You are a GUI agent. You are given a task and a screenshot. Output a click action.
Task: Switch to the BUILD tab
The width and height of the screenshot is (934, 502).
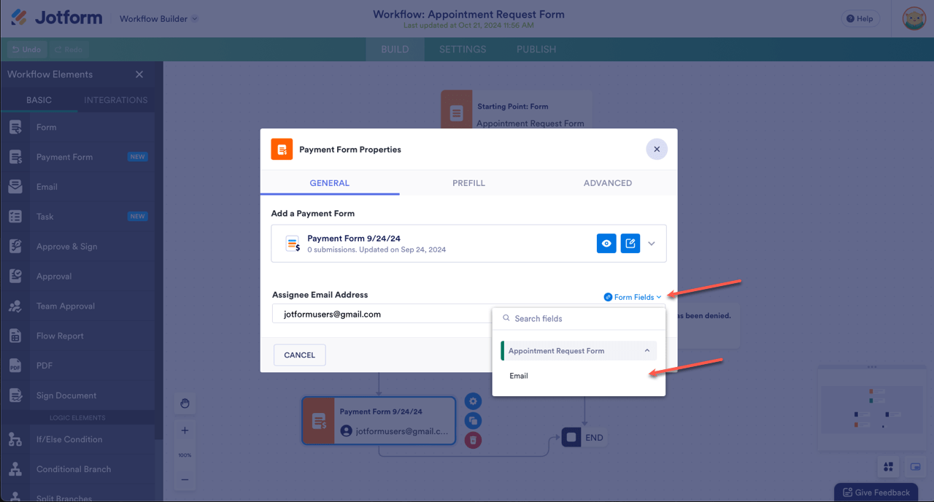click(x=395, y=50)
